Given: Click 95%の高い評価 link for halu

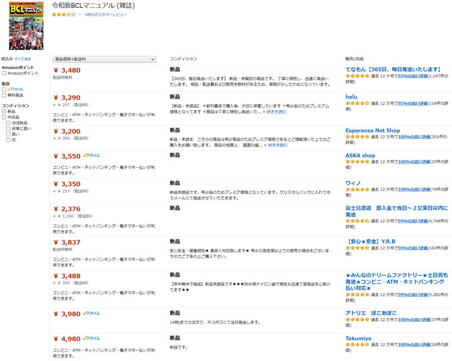Looking at the screenshot, I should 413,103.
